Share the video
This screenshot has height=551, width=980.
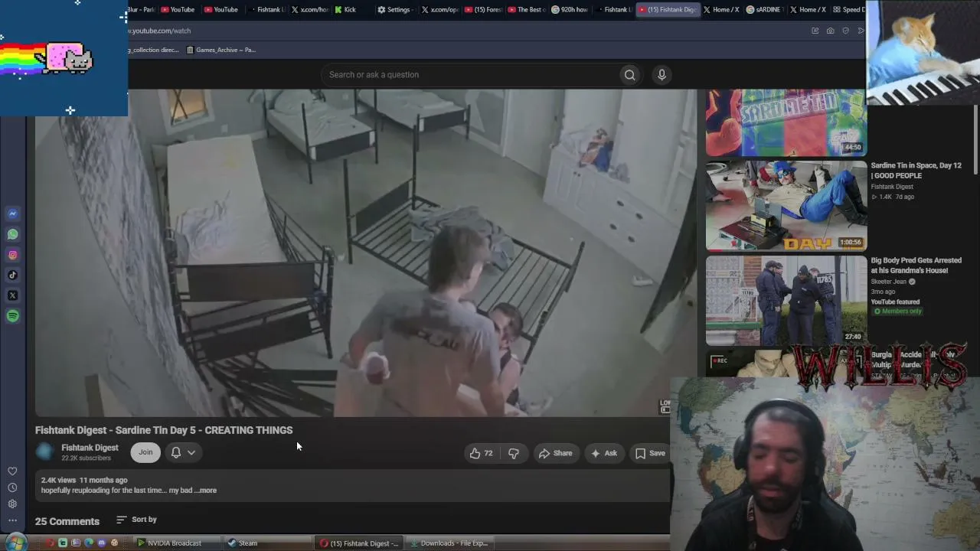click(555, 453)
